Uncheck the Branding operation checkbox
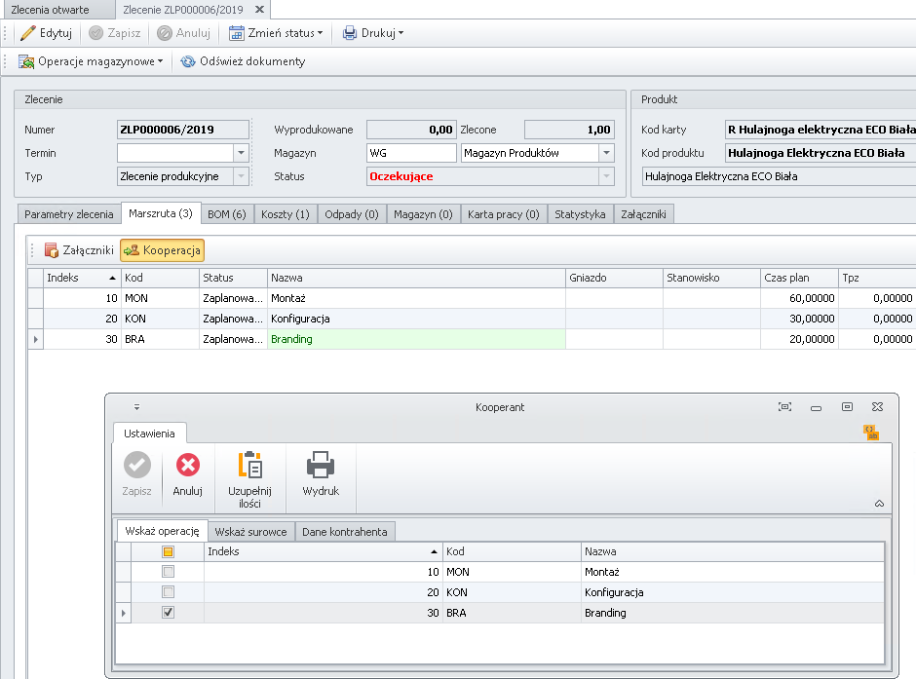This screenshot has height=679, width=916. (x=169, y=613)
